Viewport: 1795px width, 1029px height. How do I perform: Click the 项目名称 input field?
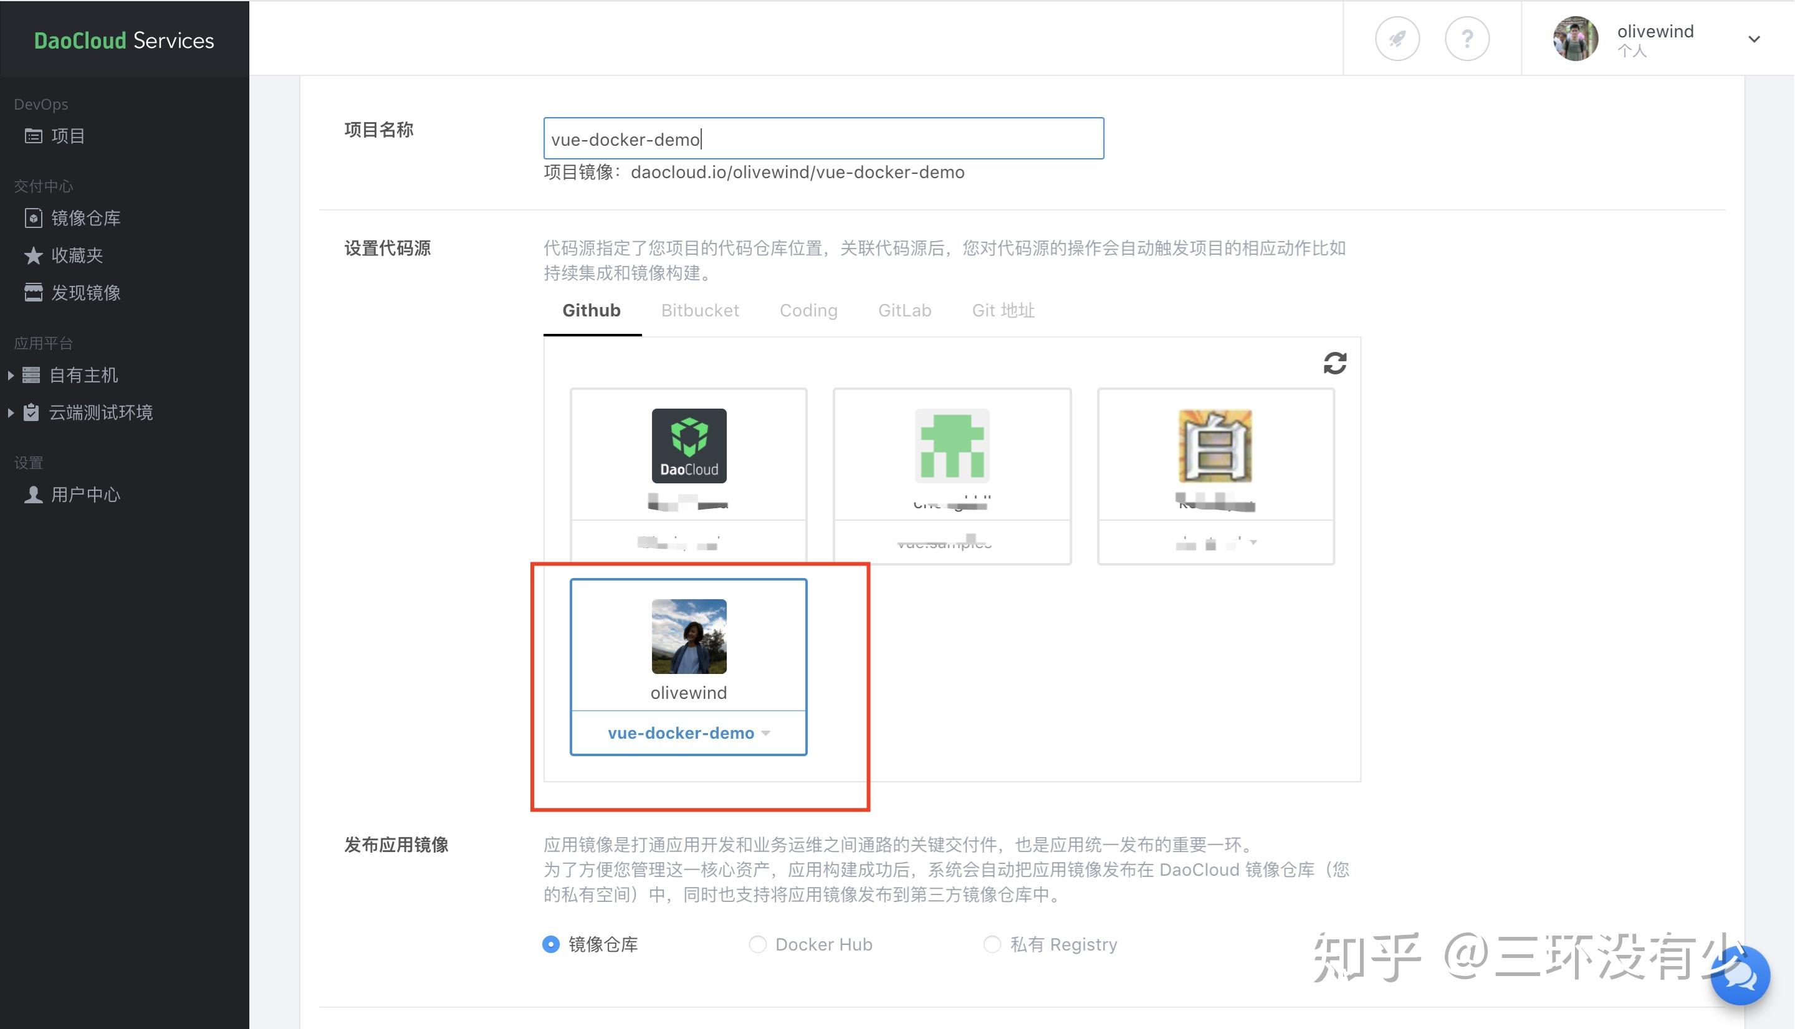pos(823,138)
